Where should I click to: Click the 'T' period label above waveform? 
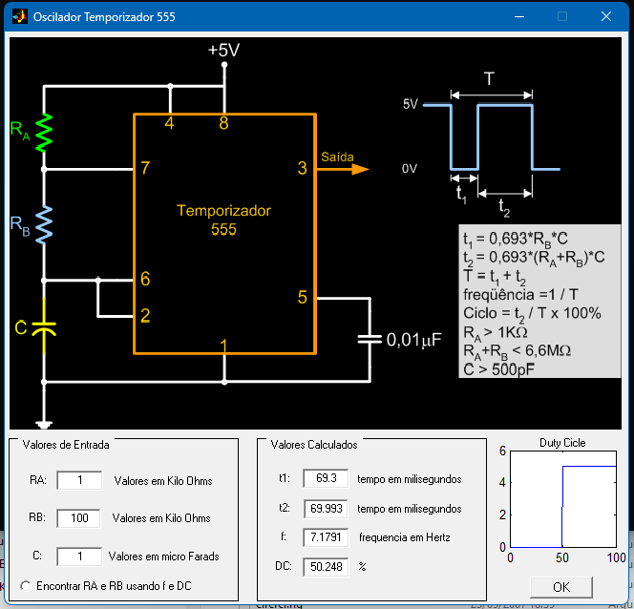[x=489, y=78]
